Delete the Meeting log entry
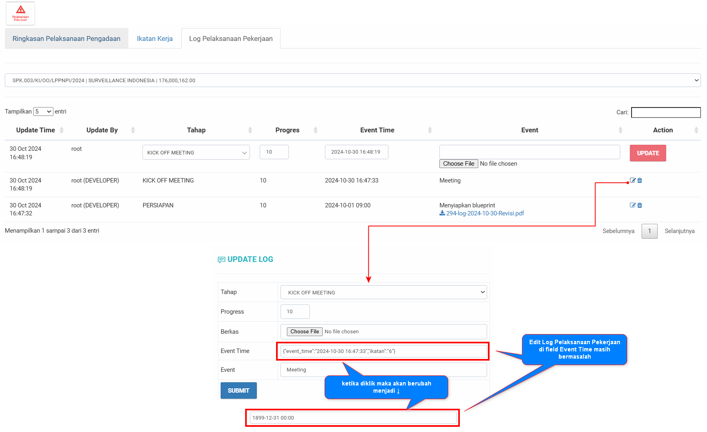Image resolution: width=707 pixels, height=432 pixels. [x=640, y=181]
